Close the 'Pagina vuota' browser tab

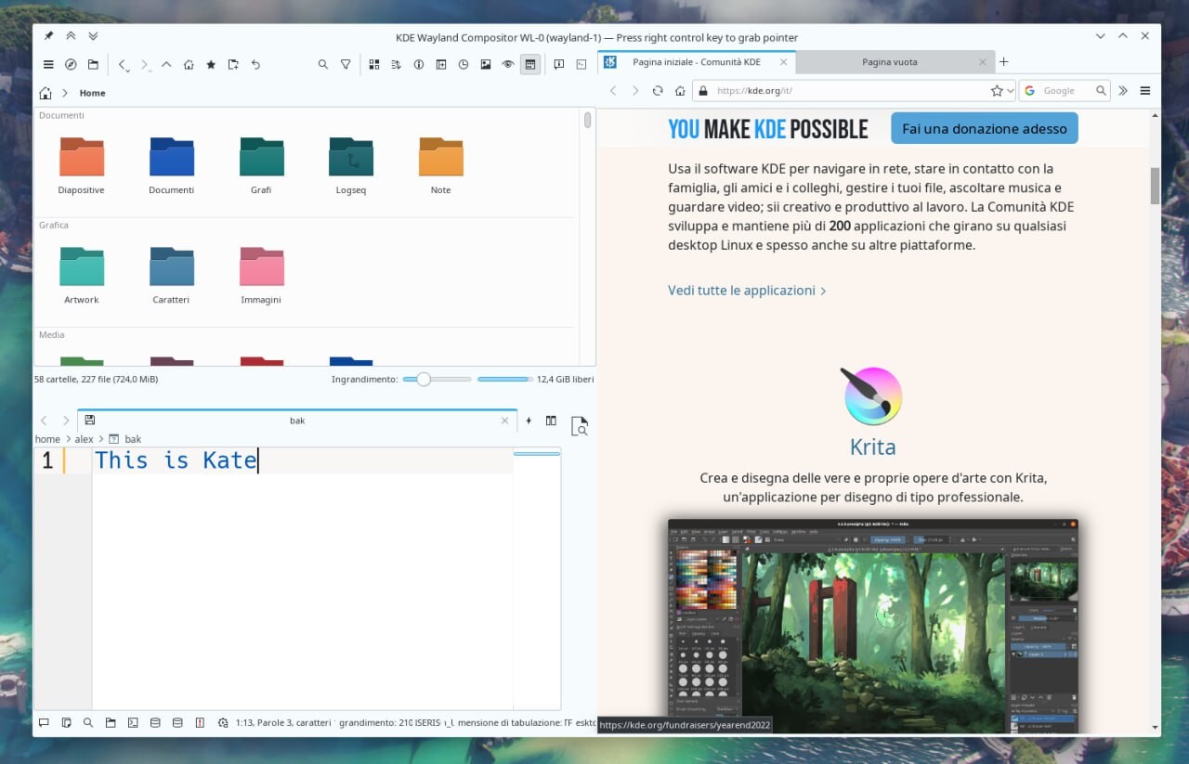point(984,62)
